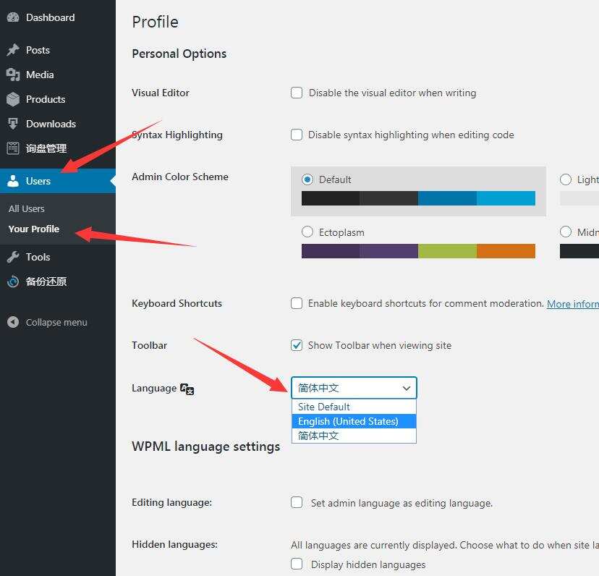Click the WPML language settings heading
The width and height of the screenshot is (599, 576).
tap(206, 446)
